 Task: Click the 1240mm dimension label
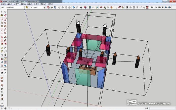(87, 53)
